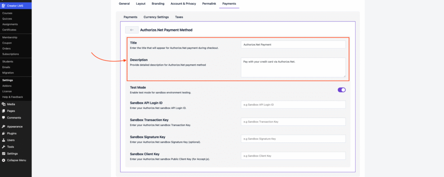Open Addons in the sidebar

coord(7,85)
